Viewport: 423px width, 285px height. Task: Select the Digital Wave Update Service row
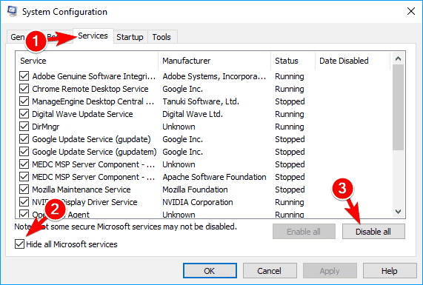click(161, 114)
